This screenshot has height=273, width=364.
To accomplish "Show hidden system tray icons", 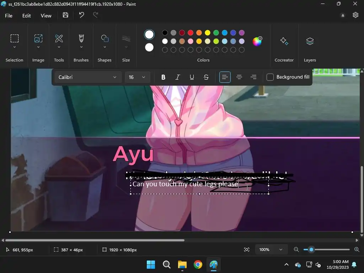I will (287, 264).
